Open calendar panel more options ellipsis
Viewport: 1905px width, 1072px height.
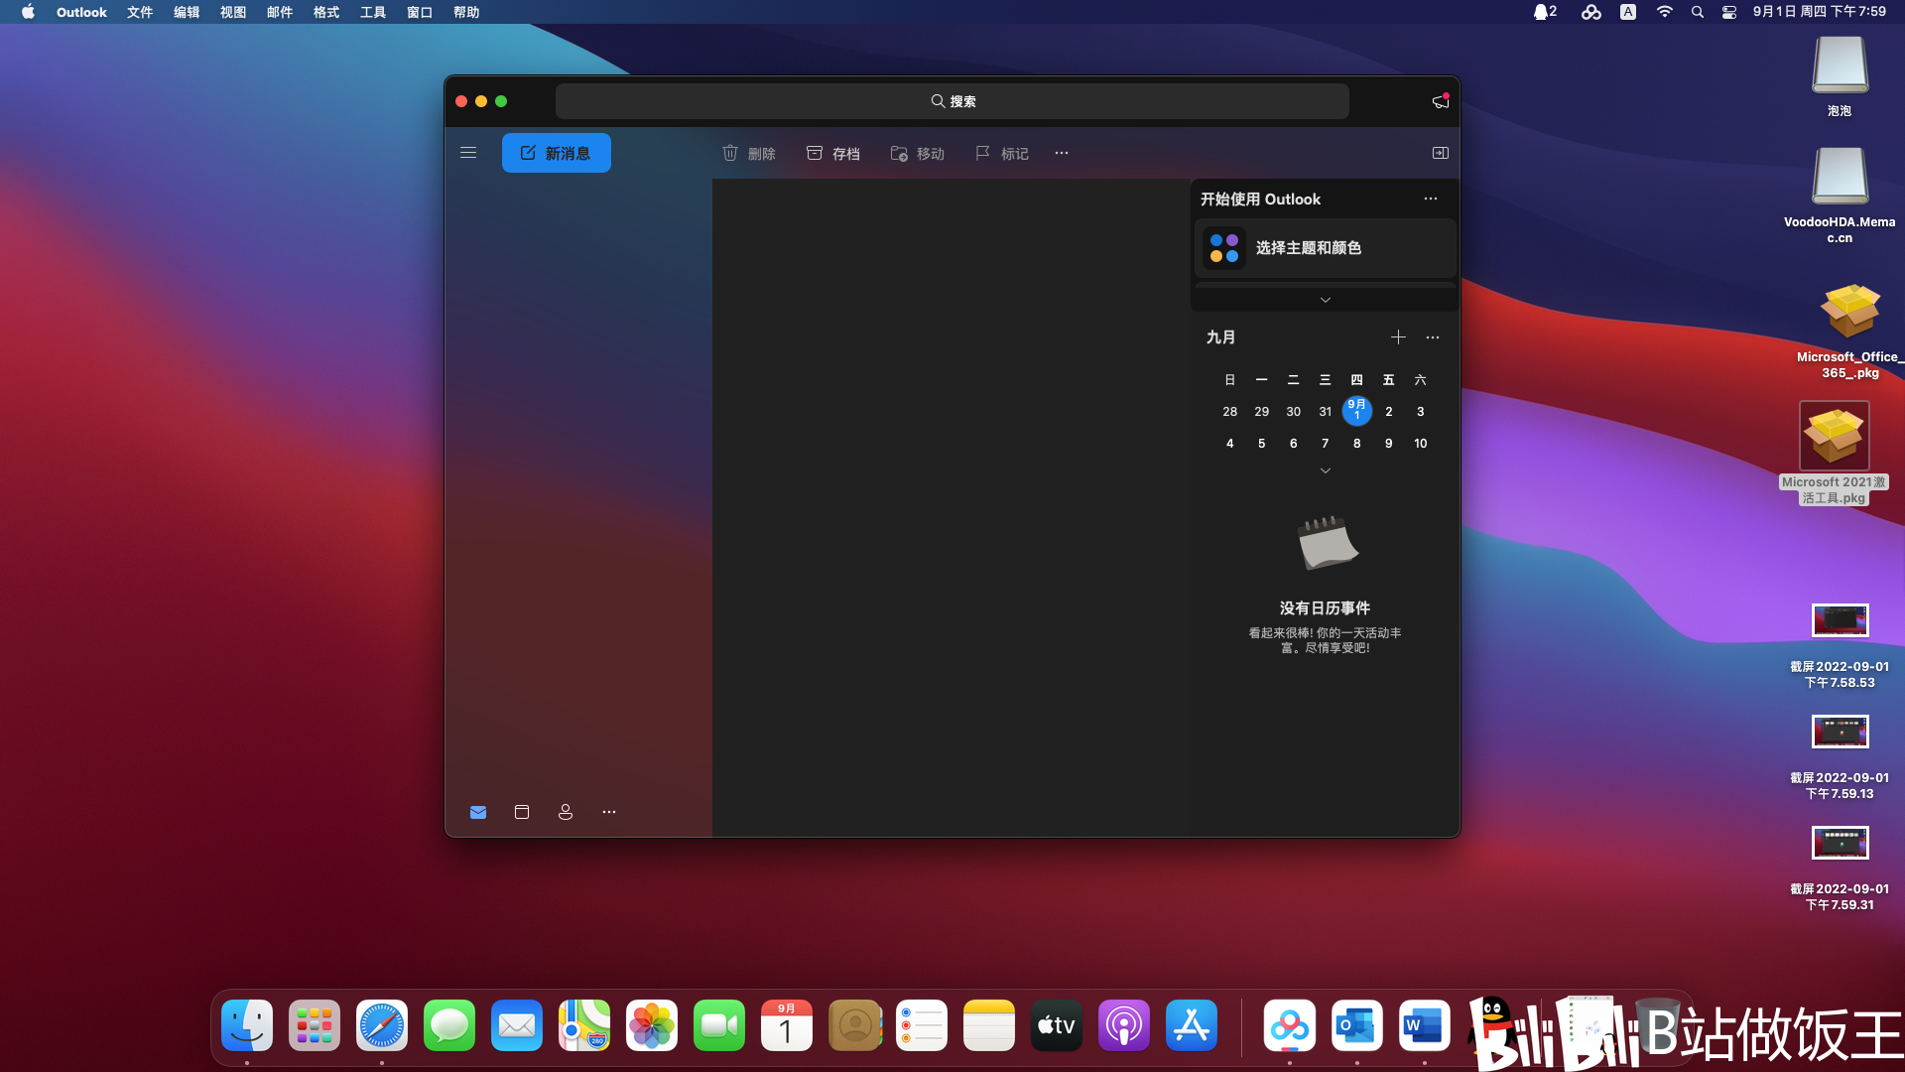(1433, 337)
